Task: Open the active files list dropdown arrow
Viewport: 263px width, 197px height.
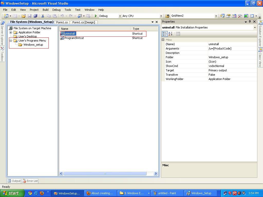Action: click(153, 22)
